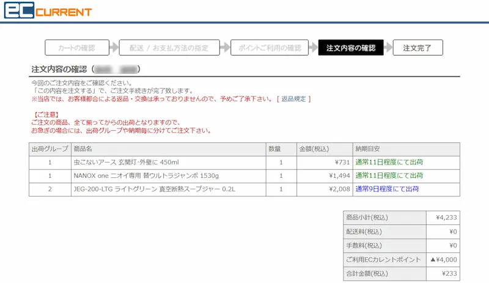Screen dimensions: 489x283
Task: Click the EC Current logo
Action: [x=48, y=10]
